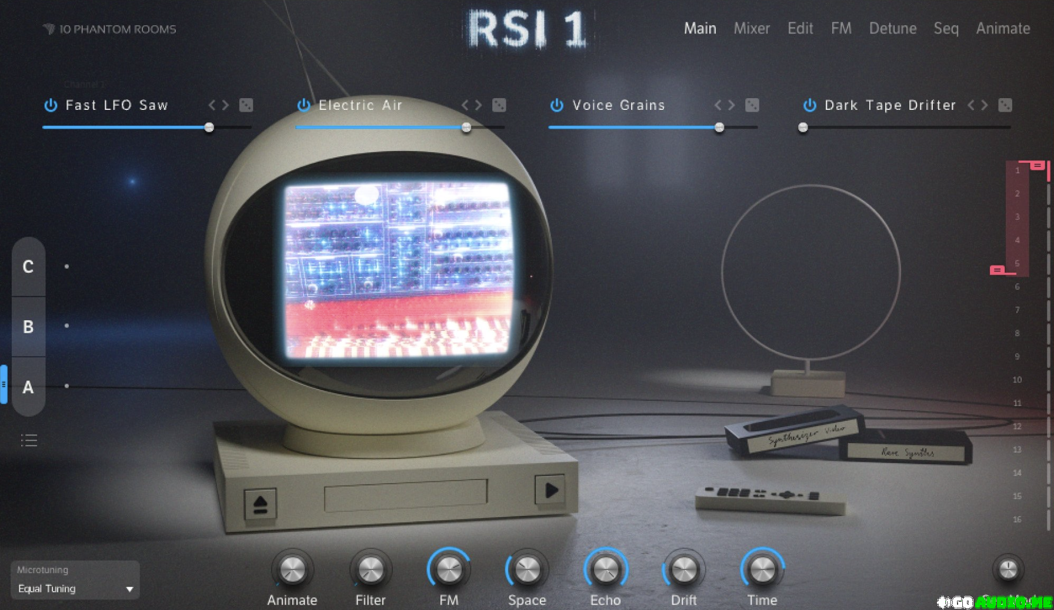Toggle the Voice Grains power button
The image size is (1054, 610).
point(556,105)
